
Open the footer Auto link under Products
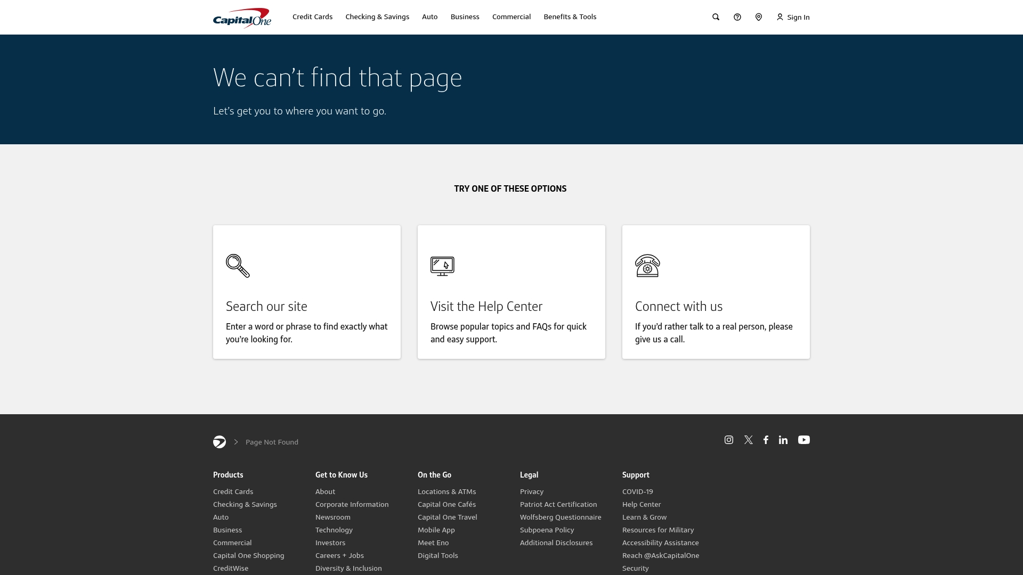[x=221, y=517]
